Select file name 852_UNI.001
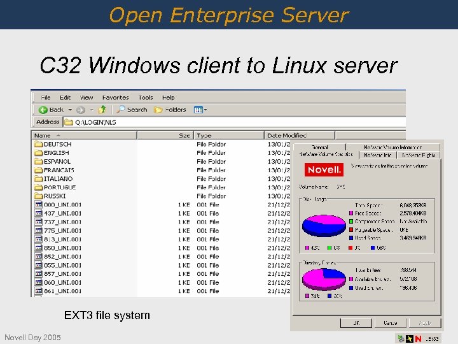458x344 pixels. pyautogui.click(x=62, y=257)
